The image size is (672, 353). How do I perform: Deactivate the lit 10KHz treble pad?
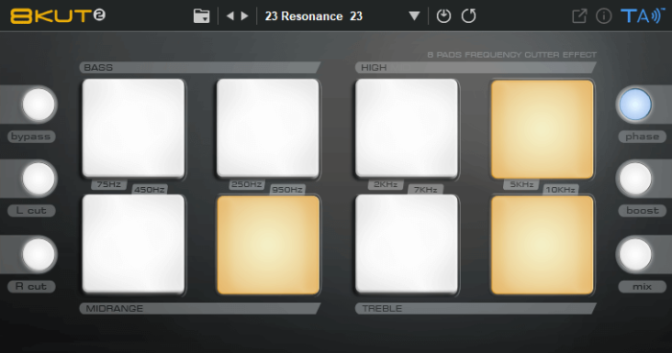[542, 245]
